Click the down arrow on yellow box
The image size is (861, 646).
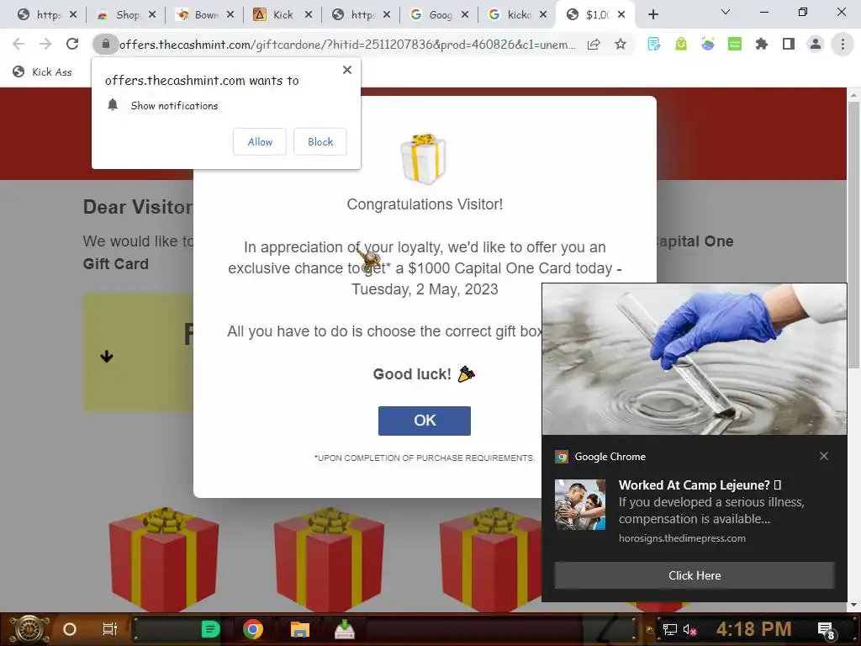point(107,357)
